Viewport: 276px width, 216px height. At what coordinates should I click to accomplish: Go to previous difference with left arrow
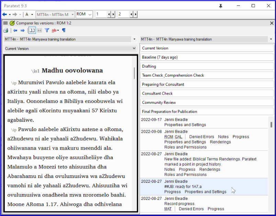pyautogui.click(x=15, y=31)
